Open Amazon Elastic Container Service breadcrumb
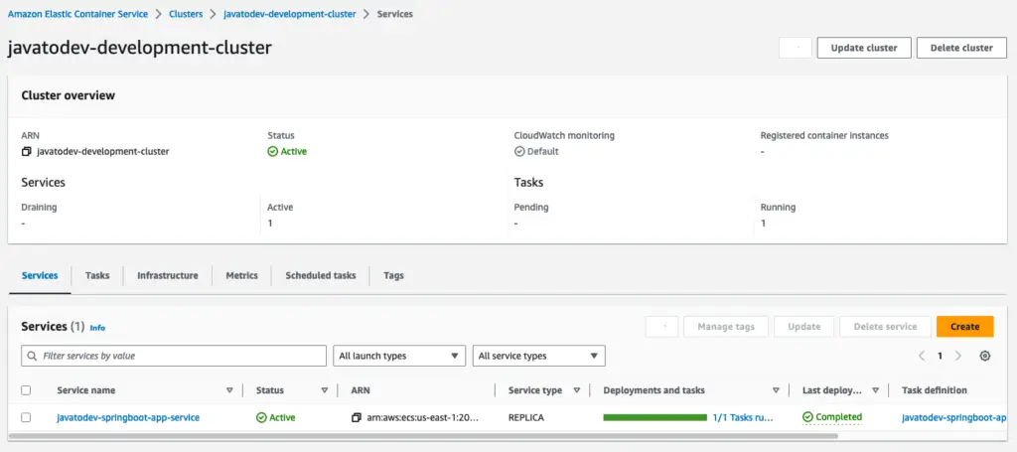 77,14
